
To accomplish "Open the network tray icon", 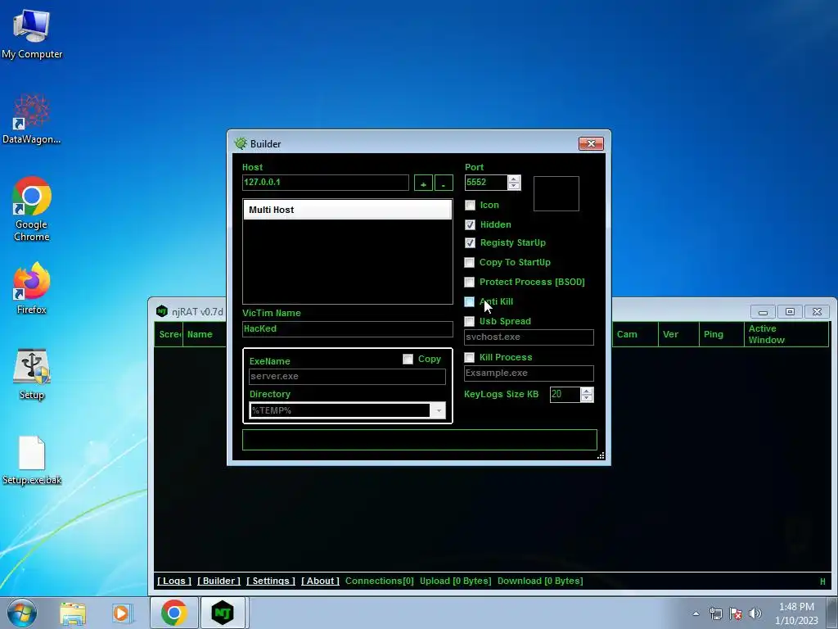I will coord(715,613).
